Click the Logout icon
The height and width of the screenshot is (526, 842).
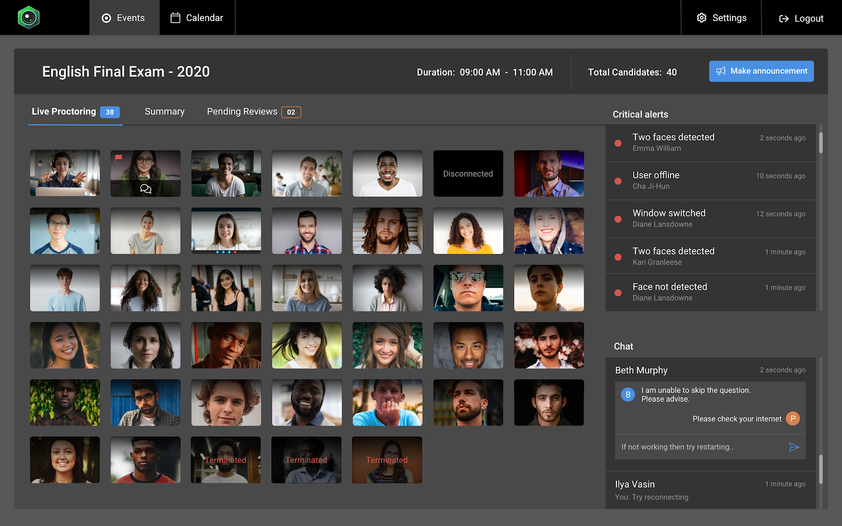tap(784, 18)
